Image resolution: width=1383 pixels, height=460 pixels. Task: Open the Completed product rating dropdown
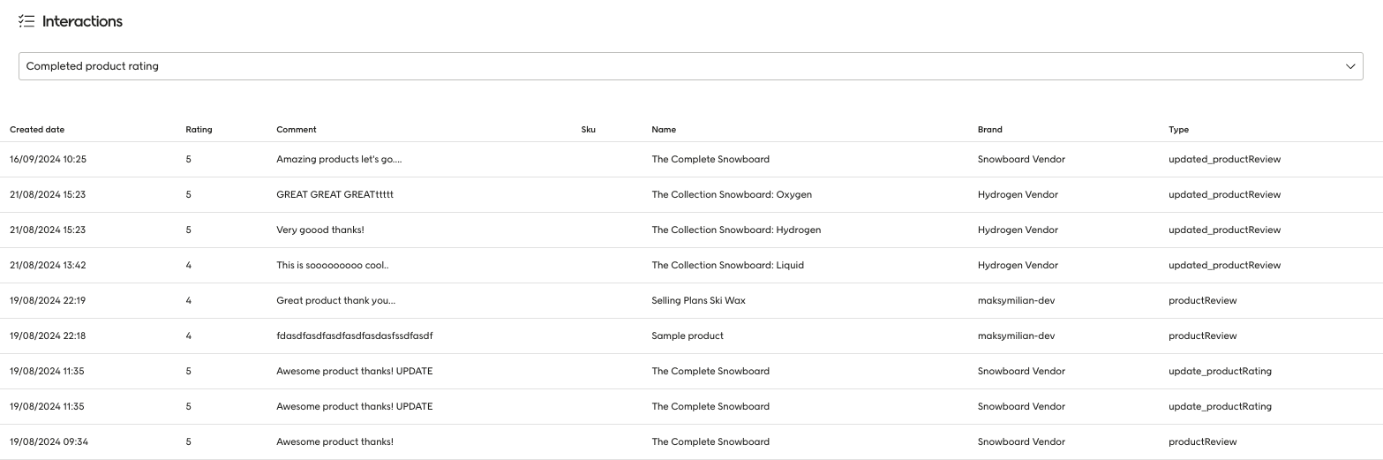click(x=691, y=66)
